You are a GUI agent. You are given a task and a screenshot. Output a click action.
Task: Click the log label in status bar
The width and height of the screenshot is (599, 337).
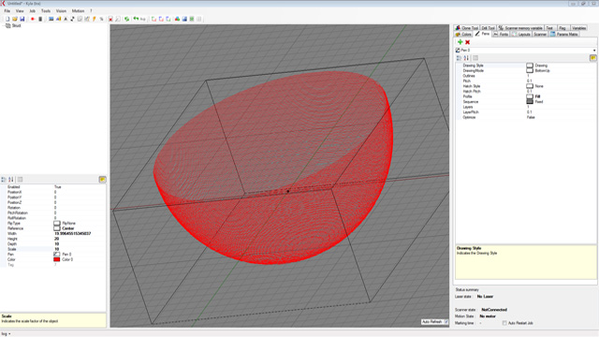coord(4,334)
